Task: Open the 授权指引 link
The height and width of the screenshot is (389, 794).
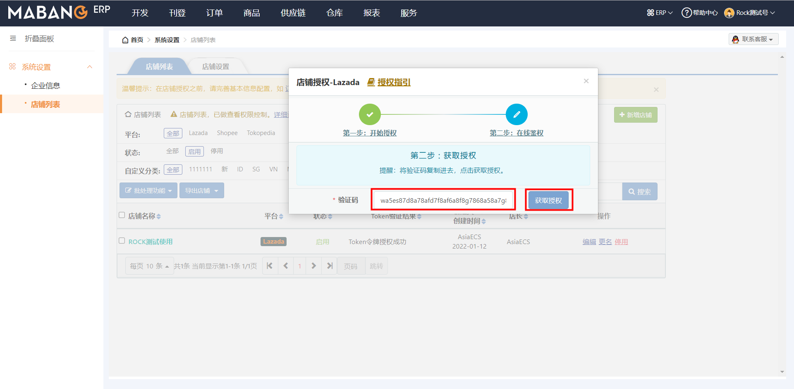Action: click(x=394, y=82)
